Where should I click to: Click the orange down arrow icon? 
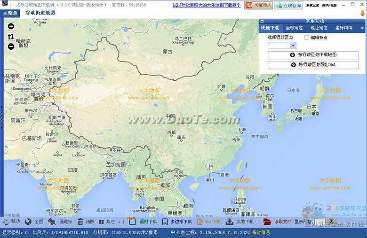[363, 13]
